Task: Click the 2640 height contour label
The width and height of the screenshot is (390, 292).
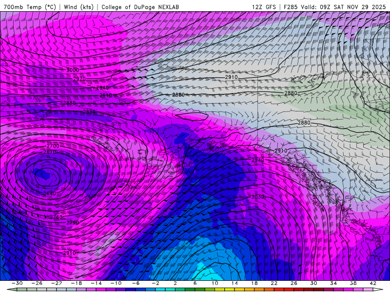Action: click(x=50, y=193)
